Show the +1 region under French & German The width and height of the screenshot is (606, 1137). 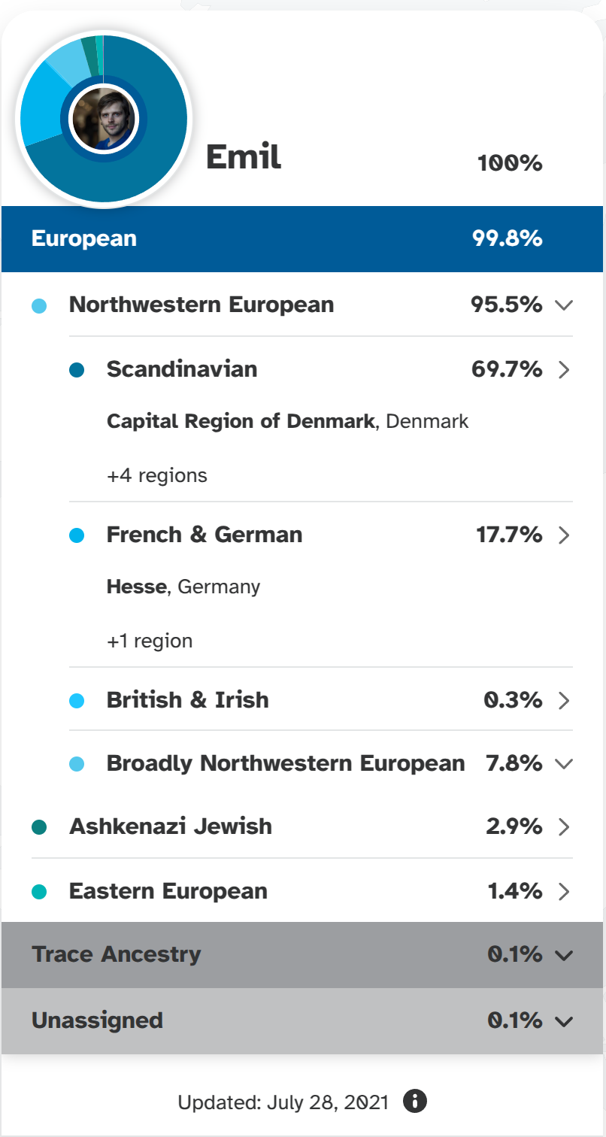149,641
